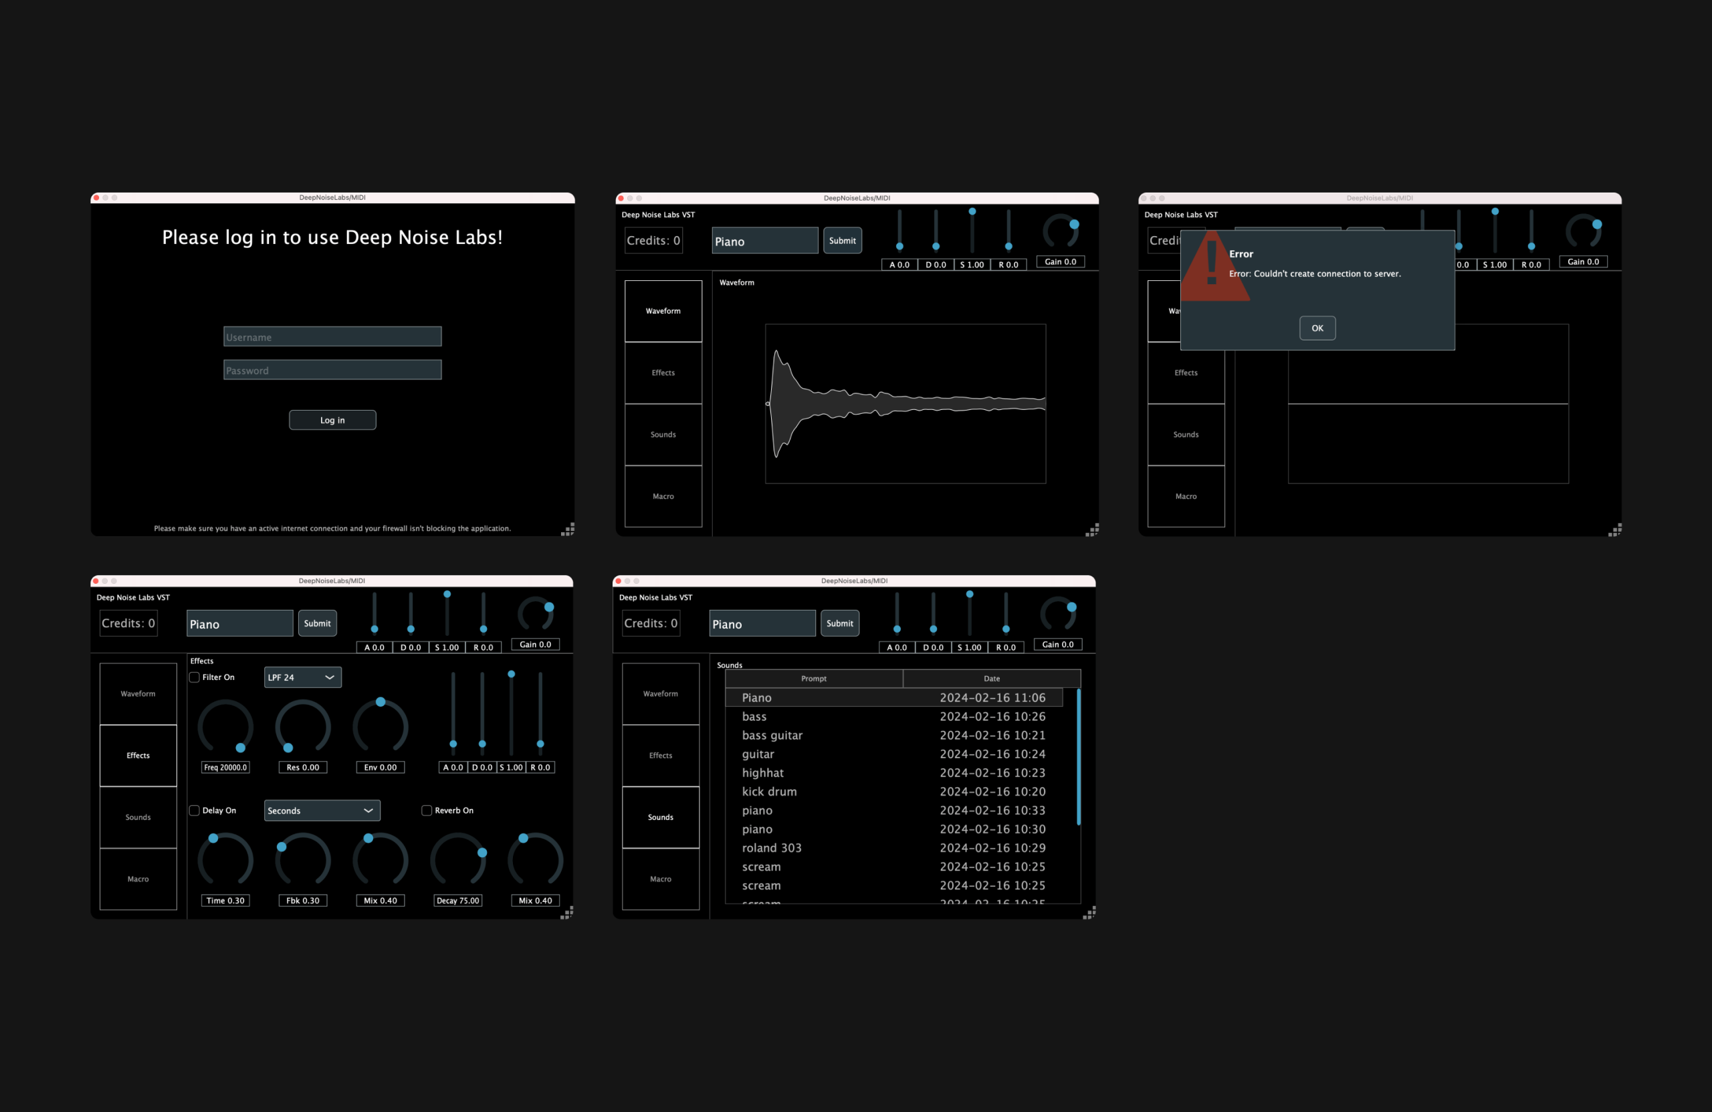1712x1112 pixels.
Task: Sort sounds by the Date column
Action: [992, 678]
